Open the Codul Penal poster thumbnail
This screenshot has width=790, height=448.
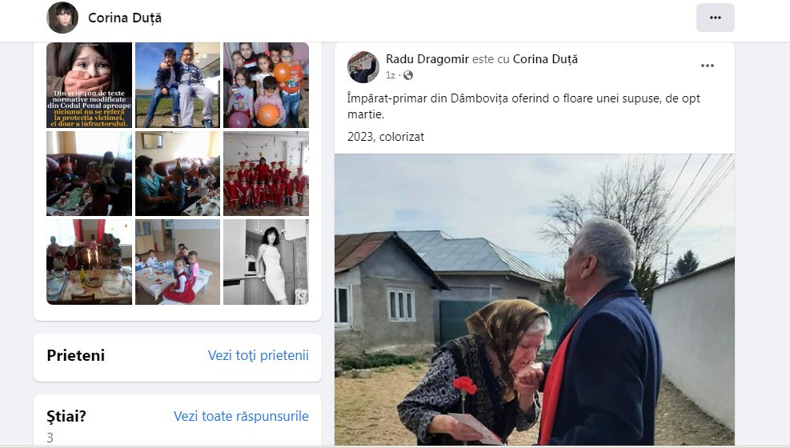tap(89, 85)
